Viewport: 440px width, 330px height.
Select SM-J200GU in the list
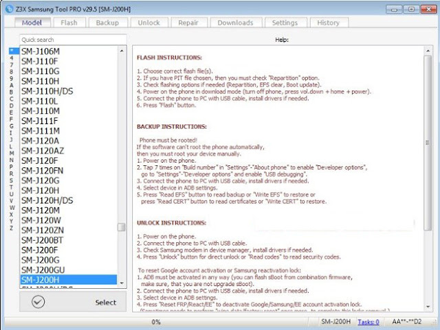tap(69, 270)
